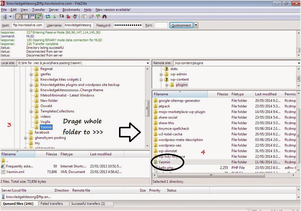Toggle message log display
Screen dimensions: 301x211
18,17
